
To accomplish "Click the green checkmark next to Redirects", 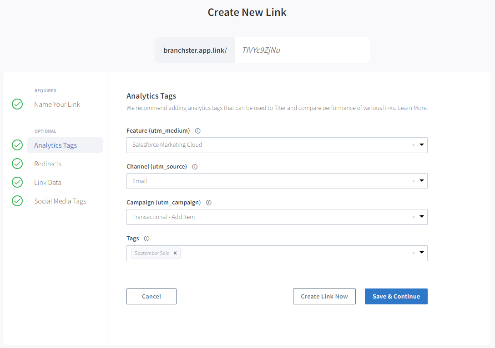I will pyautogui.click(x=17, y=164).
